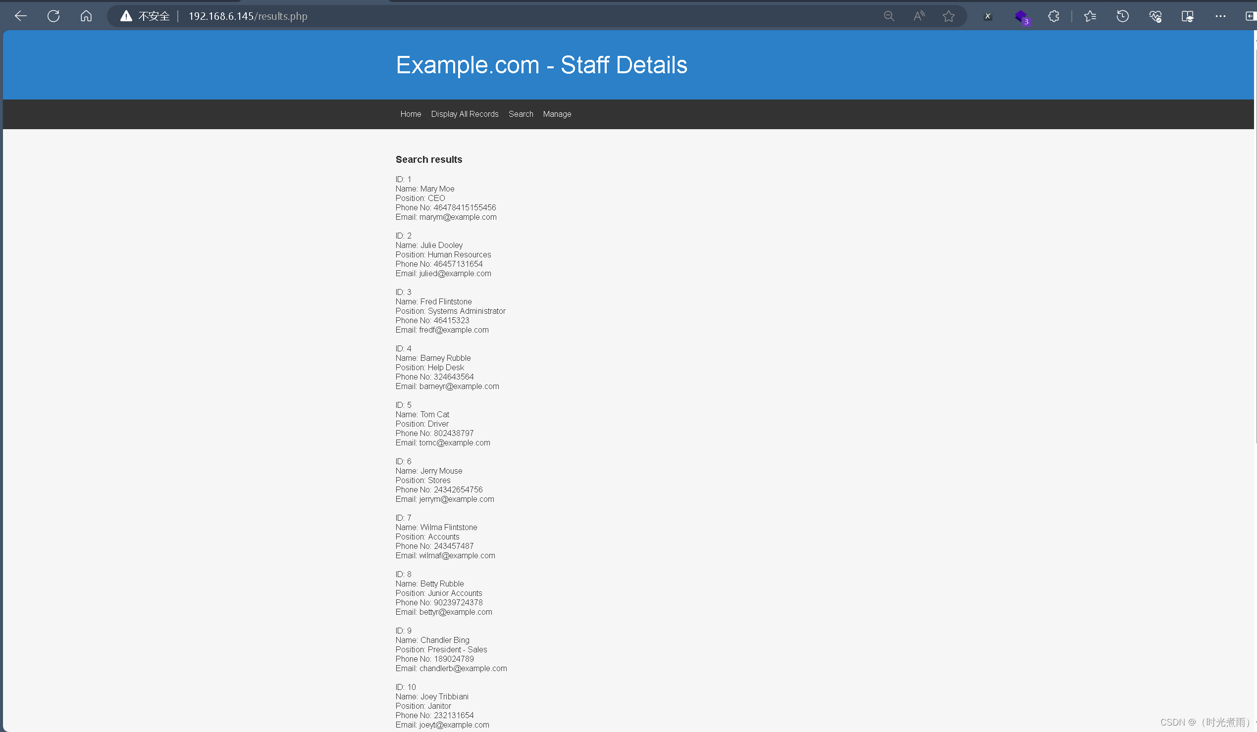
Task: Click the name Mary Moe
Action: point(437,189)
